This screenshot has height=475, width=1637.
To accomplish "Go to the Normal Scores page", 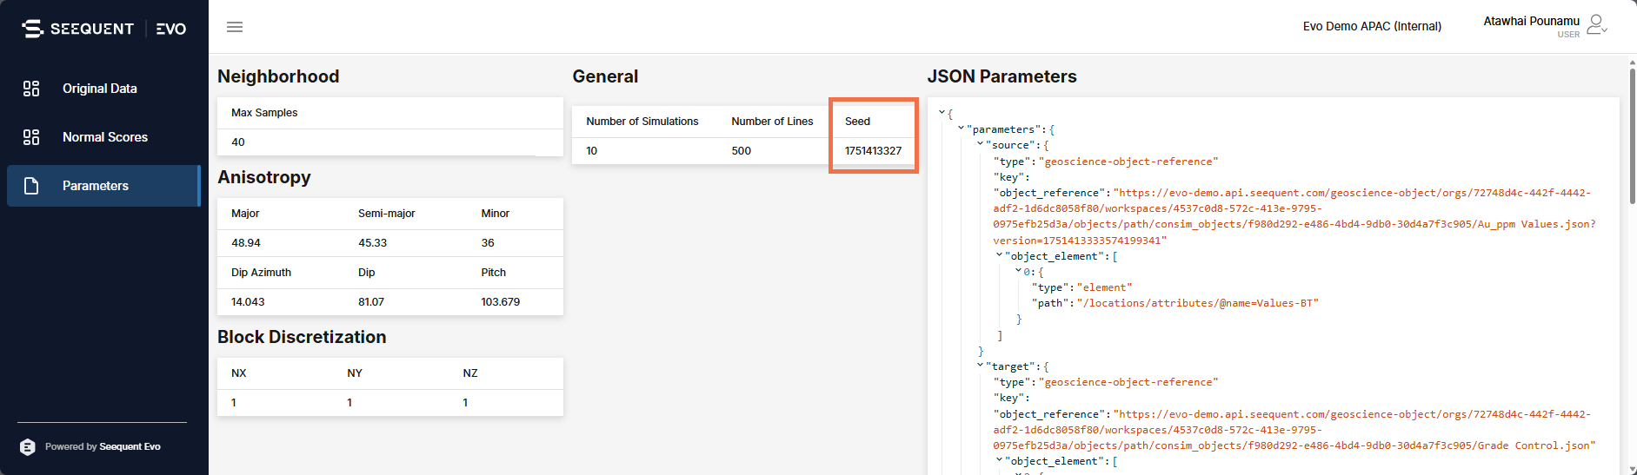I will (104, 137).
